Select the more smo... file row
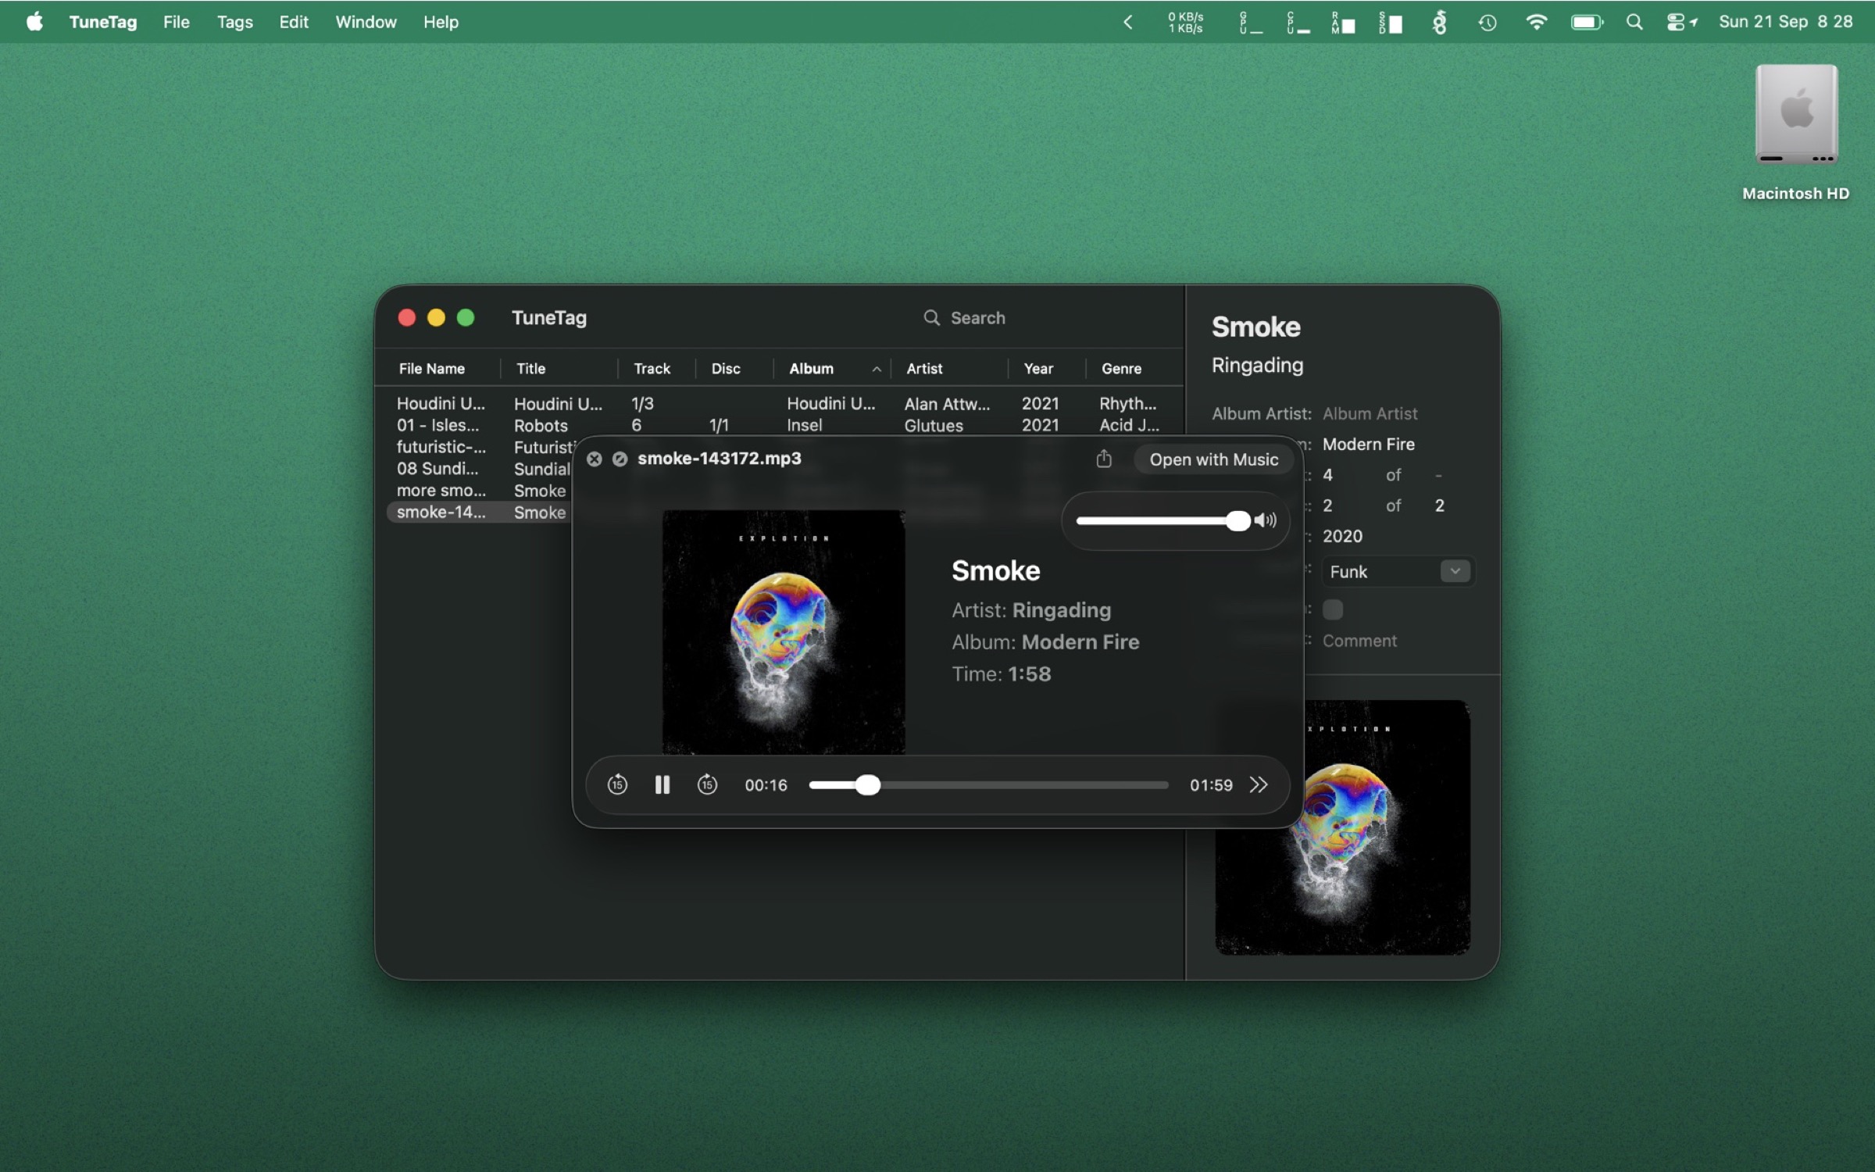This screenshot has height=1172, width=1875. 480,491
